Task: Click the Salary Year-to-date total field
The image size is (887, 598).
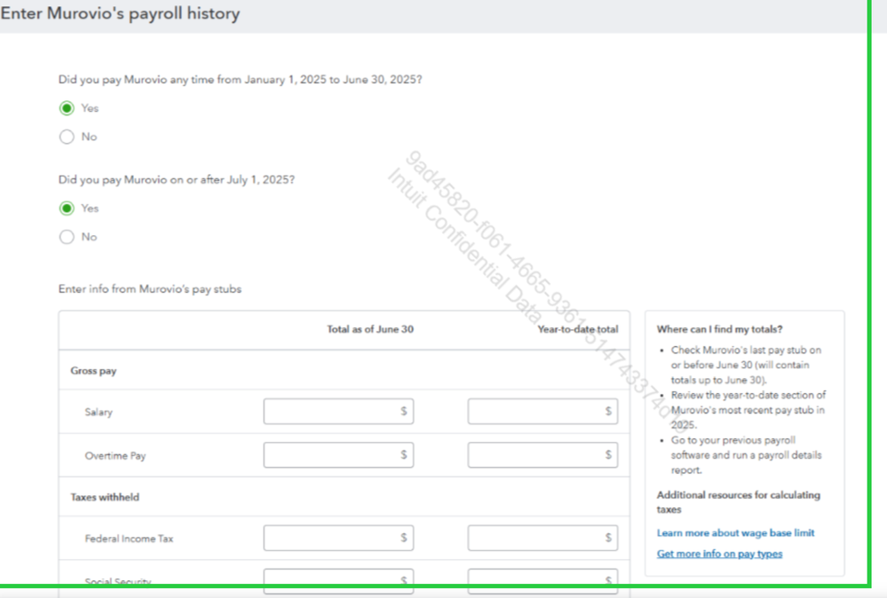Action: (x=542, y=411)
